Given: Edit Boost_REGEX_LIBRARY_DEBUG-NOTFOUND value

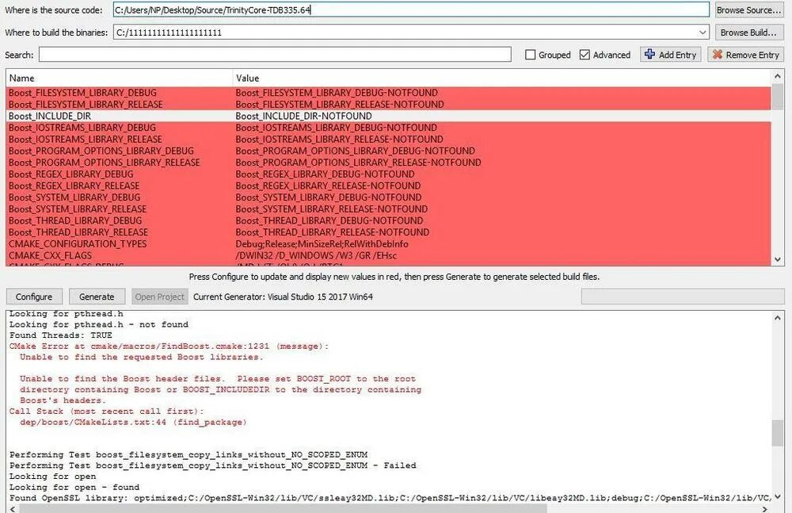Looking at the screenshot, I should click(x=325, y=174).
